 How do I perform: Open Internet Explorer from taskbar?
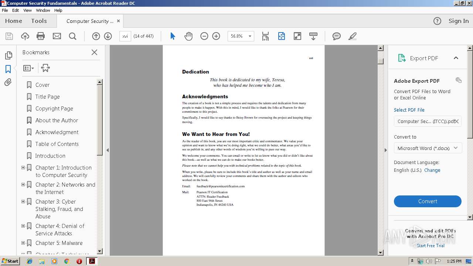[x=30, y=261]
